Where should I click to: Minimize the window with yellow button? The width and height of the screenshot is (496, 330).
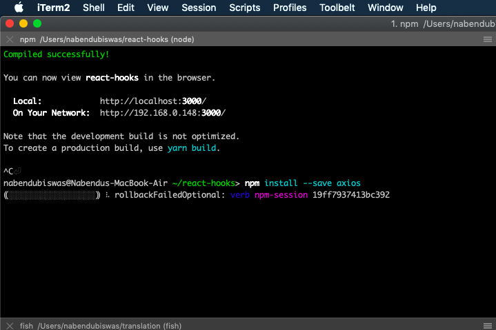point(23,23)
